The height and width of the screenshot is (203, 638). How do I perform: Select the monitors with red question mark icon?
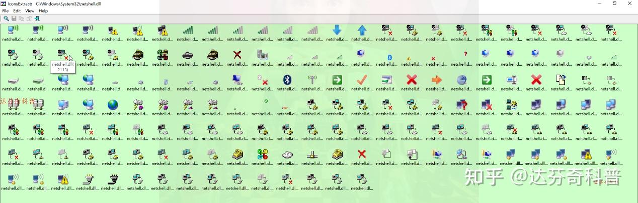point(461,104)
